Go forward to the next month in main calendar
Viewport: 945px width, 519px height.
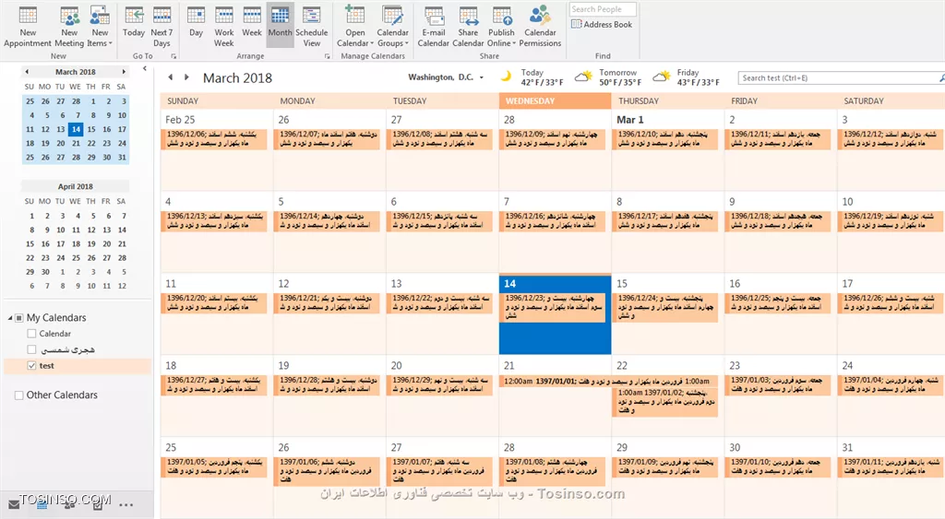click(x=186, y=77)
